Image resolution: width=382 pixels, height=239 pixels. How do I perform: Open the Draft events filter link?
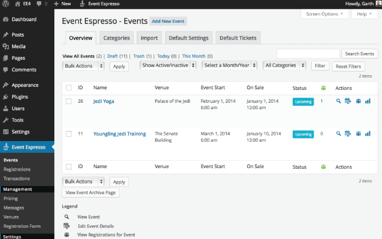pos(112,56)
